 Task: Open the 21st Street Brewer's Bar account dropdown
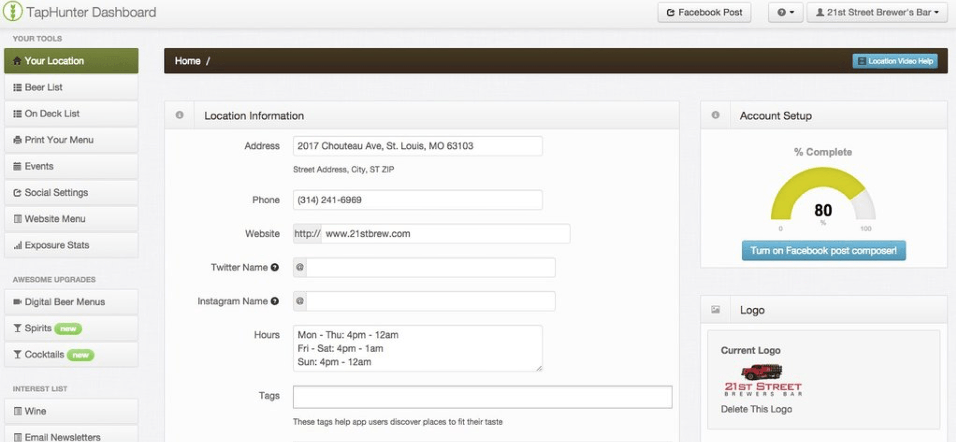(x=877, y=12)
